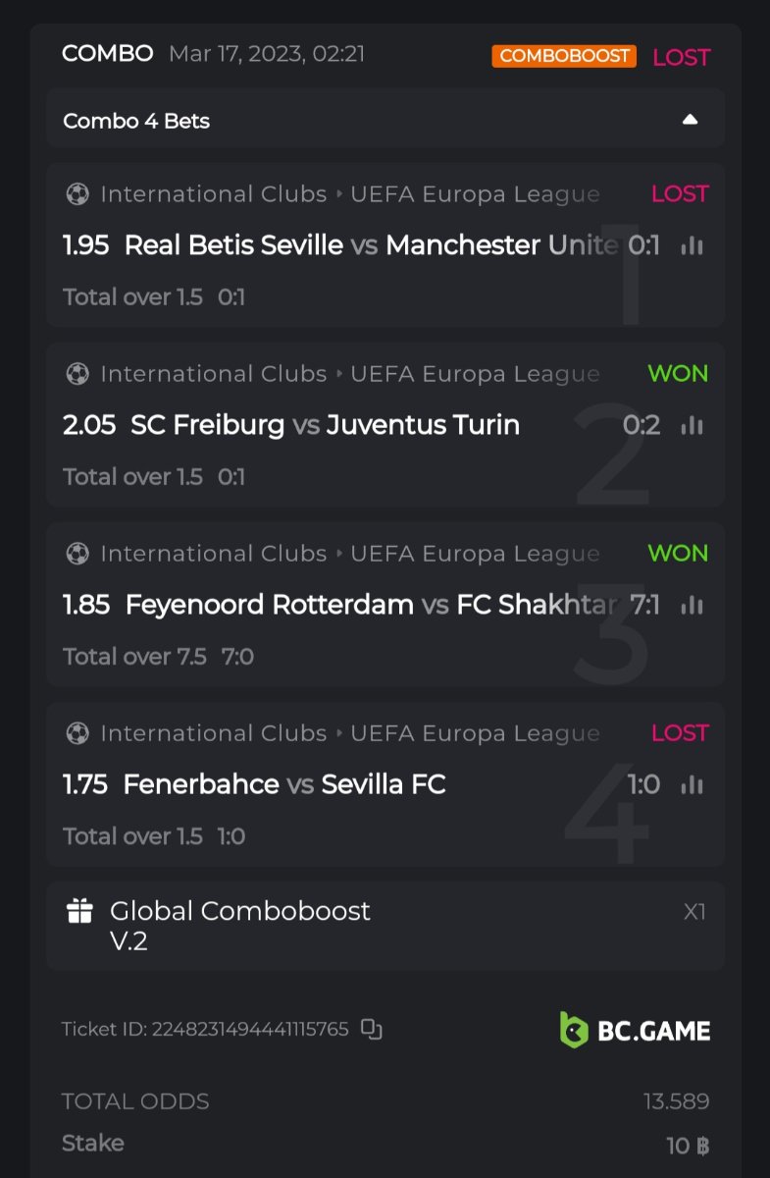Click the Global Comboboost gift icon

[79, 912]
